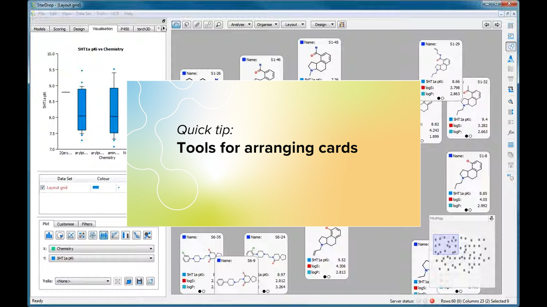Switch to the Design tab
This screenshot has width=547, height=307.
coord(79,29)
